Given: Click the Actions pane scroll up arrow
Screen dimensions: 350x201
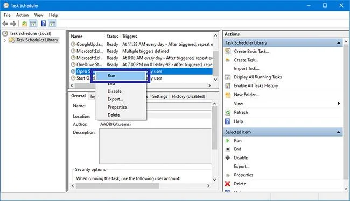Looking at the screenshot, I should (x=346, y=41).
